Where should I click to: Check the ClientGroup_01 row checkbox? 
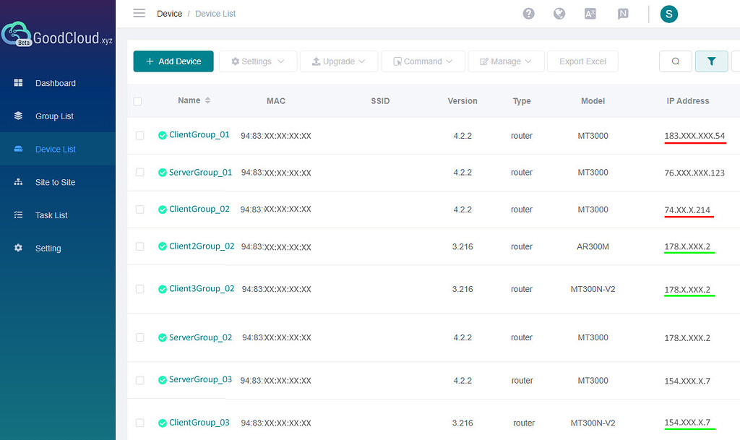[139, 135]
